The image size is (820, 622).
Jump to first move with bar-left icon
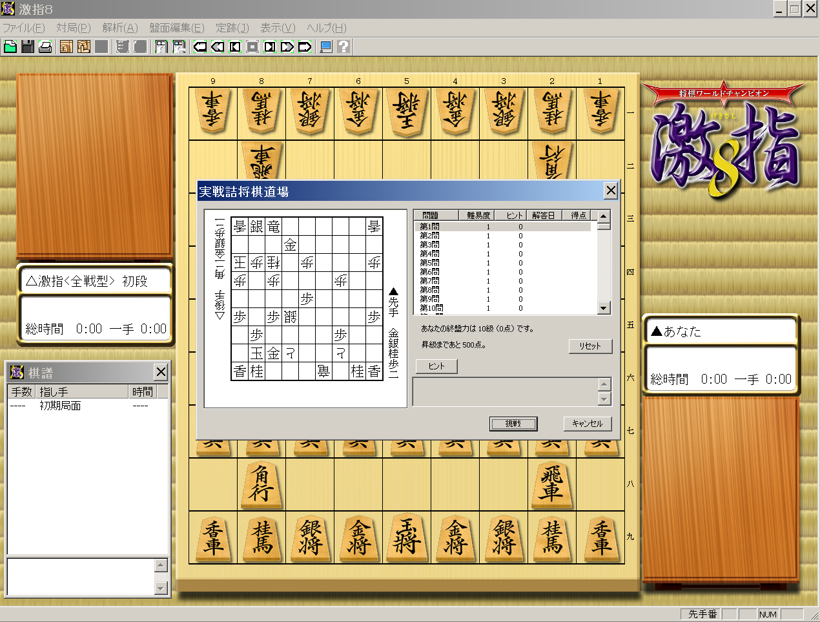click(x=235, y=47)
